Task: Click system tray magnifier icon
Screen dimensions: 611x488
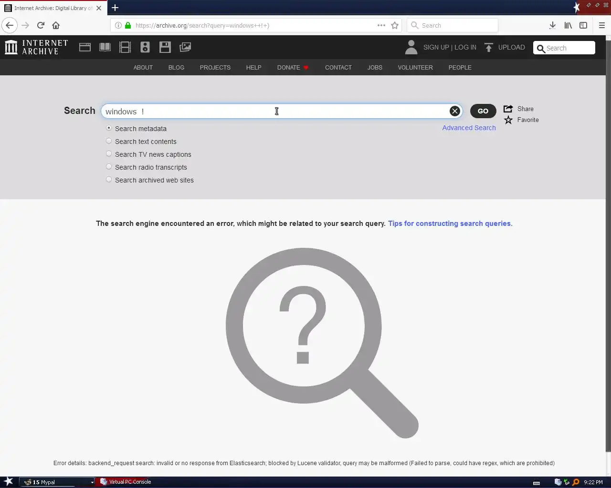Action: click(576, 482)
